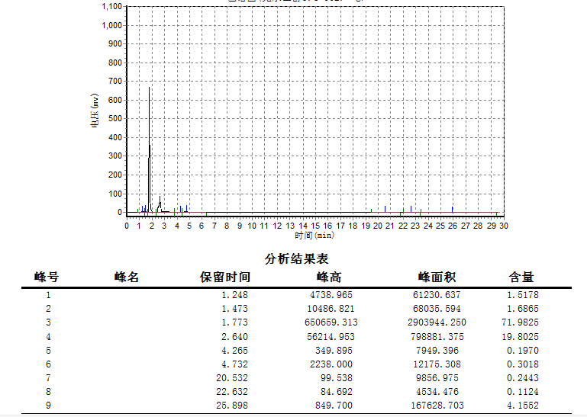Select retention time value 4.732
The width and height of the screenshot is (587, 417).
click(x=235, y=364)
